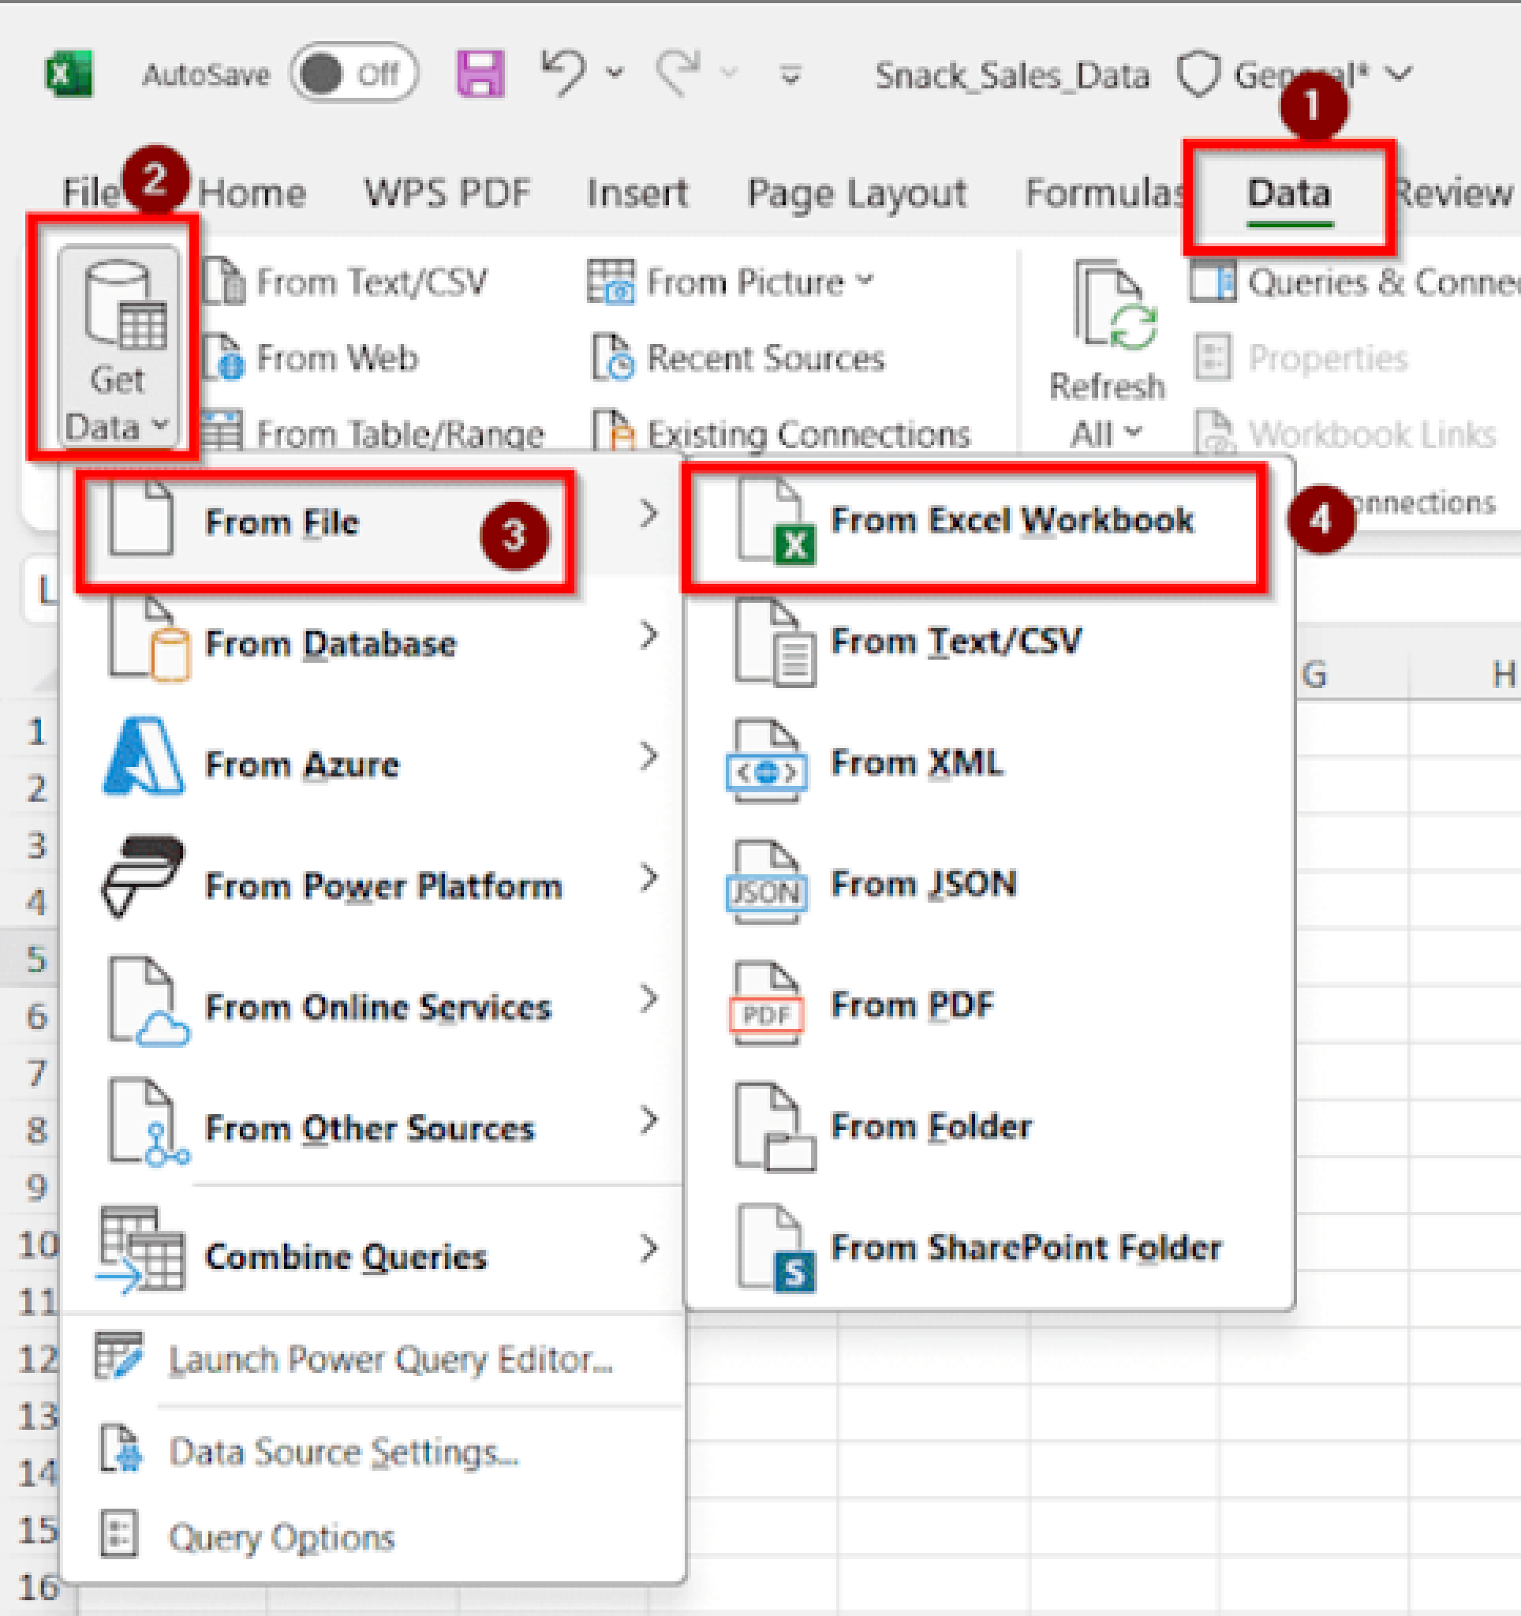Select From JSON import option
The width and height of the screenshot is (1521, 1616).
(922, 884)
